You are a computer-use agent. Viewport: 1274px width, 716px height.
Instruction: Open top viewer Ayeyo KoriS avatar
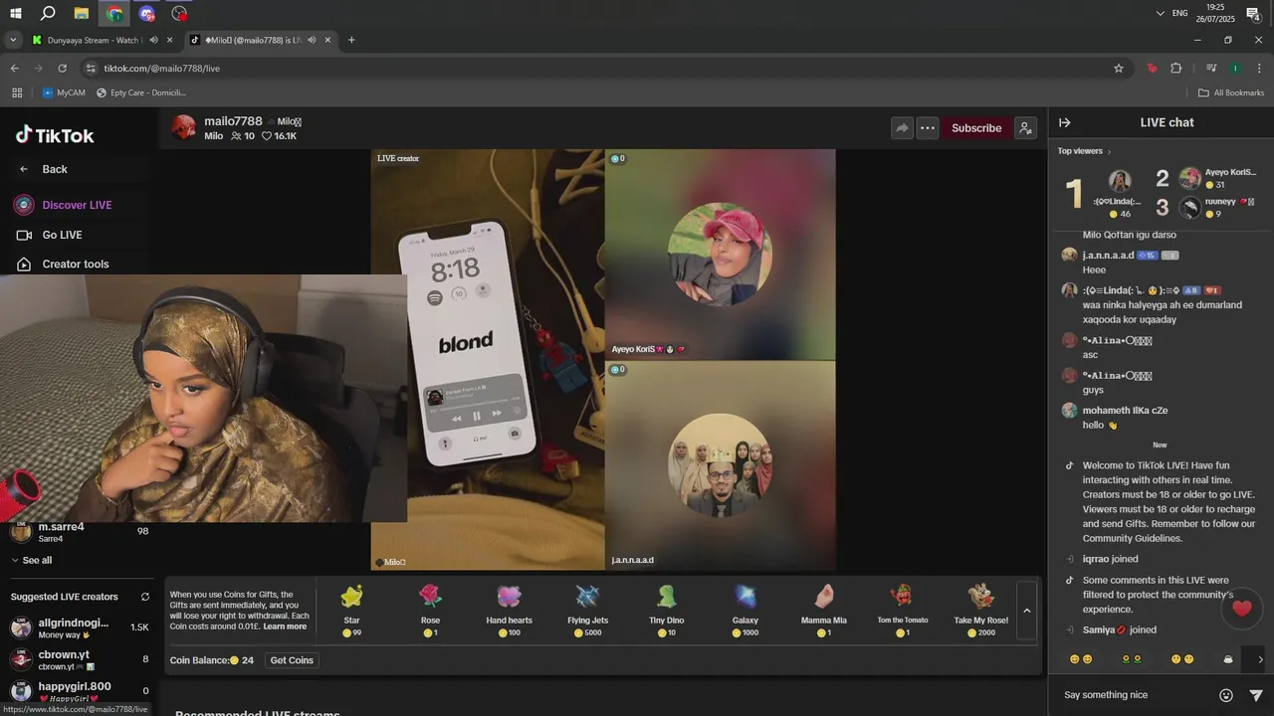click(x=1190, y=178)
